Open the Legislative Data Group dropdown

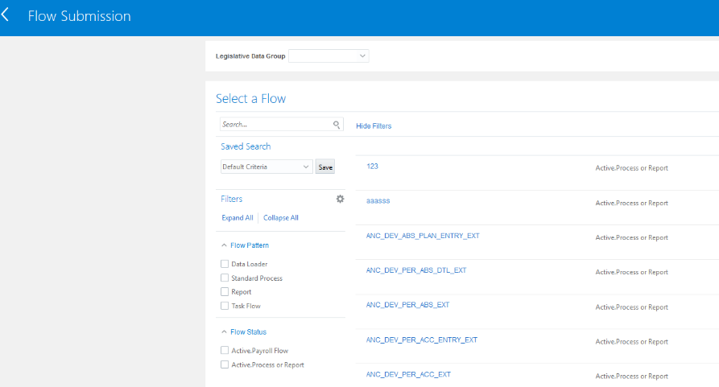pos(329,56)
